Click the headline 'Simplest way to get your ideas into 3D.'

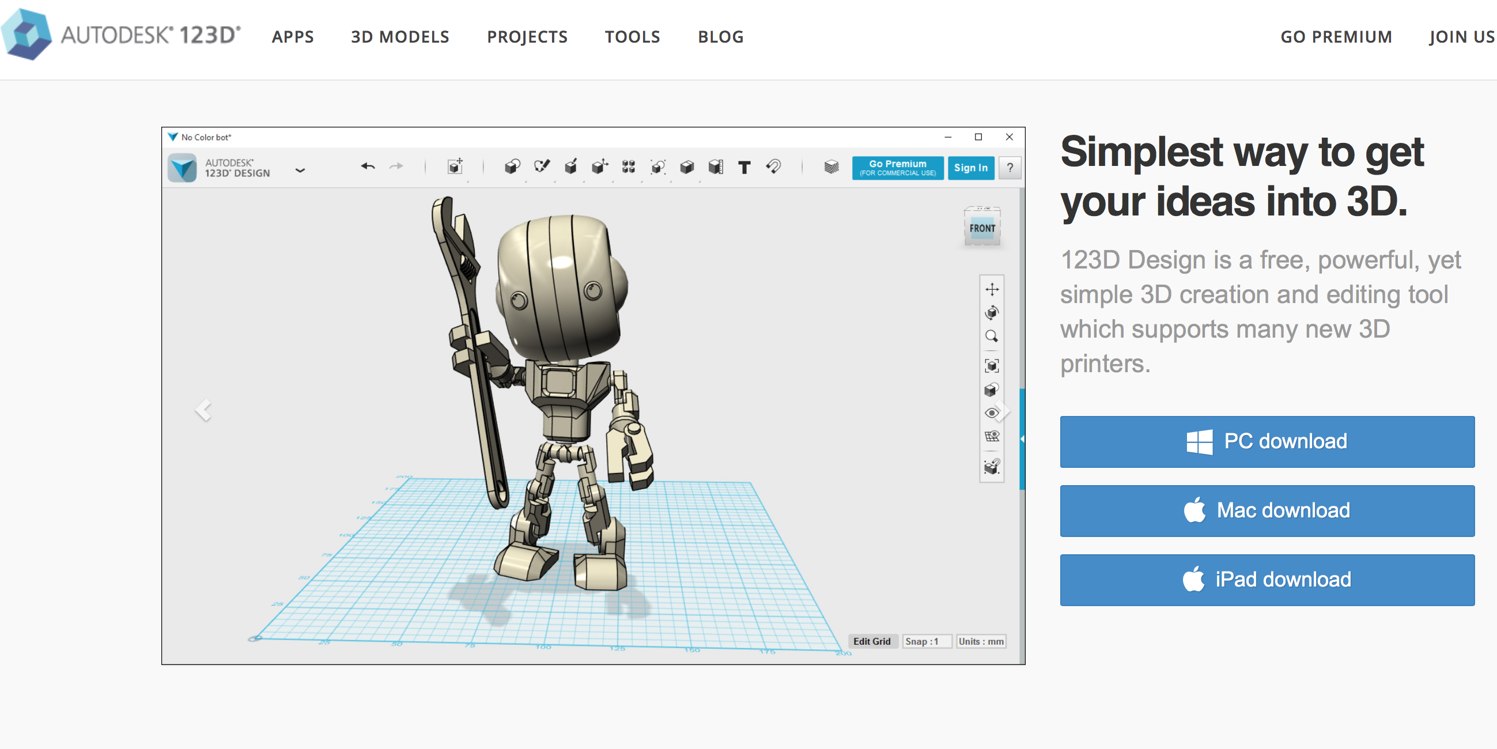coord(1242,176)
